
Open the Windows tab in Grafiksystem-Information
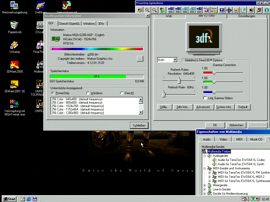(89, 23)
